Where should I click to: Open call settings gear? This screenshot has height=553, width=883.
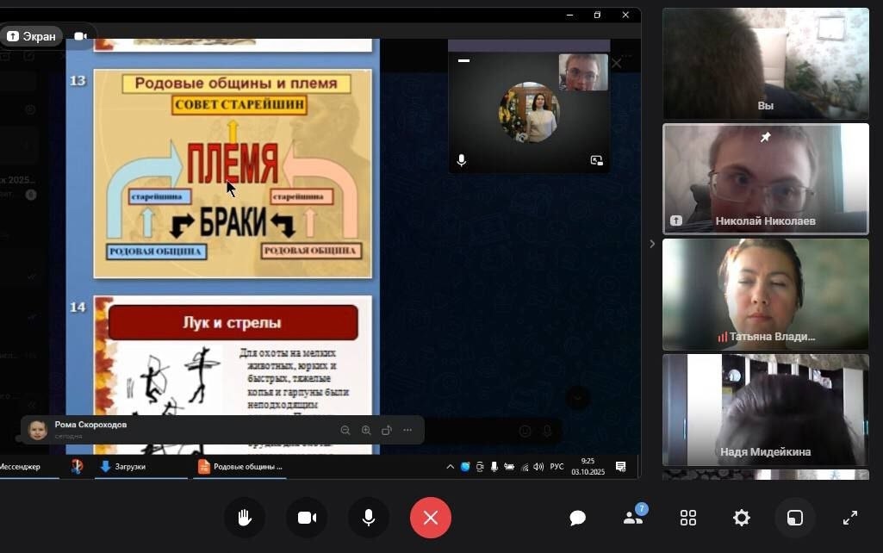[x=741, y=518]
